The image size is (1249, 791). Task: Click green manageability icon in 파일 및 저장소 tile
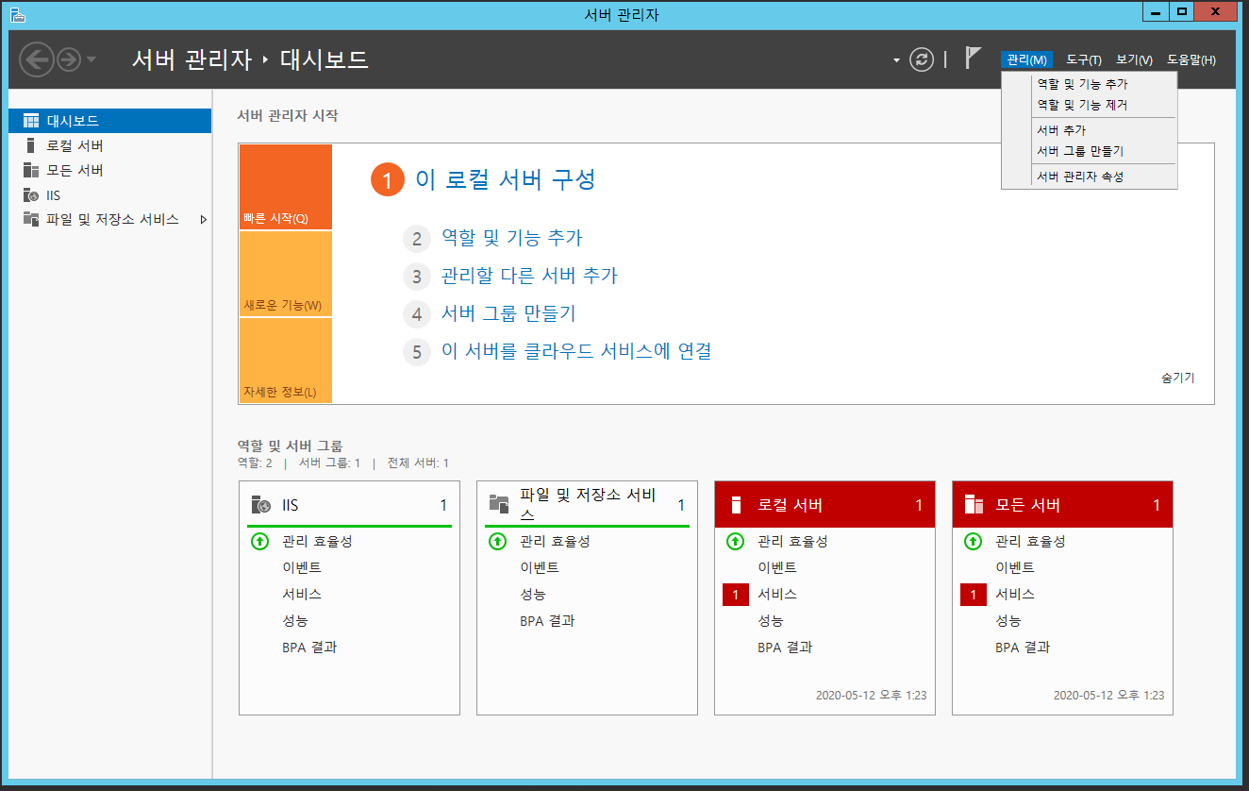click(x=498, y=541)
